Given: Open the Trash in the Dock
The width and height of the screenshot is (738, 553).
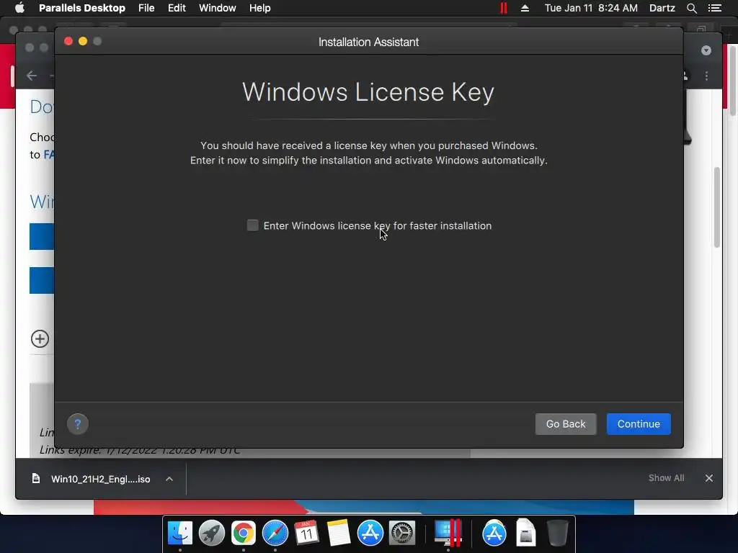Looking at the screenshot, I should (x=558, y=533).
